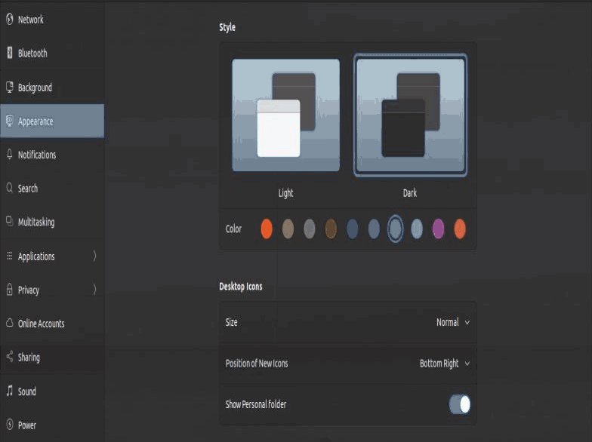
Task: Open Background panel via monitor icon
Action: click(x=10, y=87)
